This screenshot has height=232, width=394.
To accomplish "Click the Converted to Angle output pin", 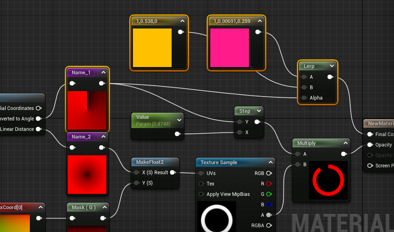I will (x=38, y=119).
